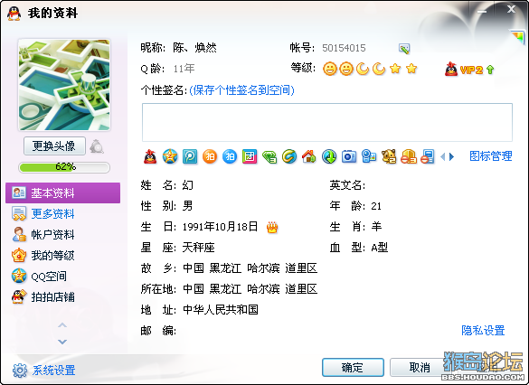Click the orange books service icon
Image resolution: width=529 pixels, height=385 pixels.
tap(409, 156)
